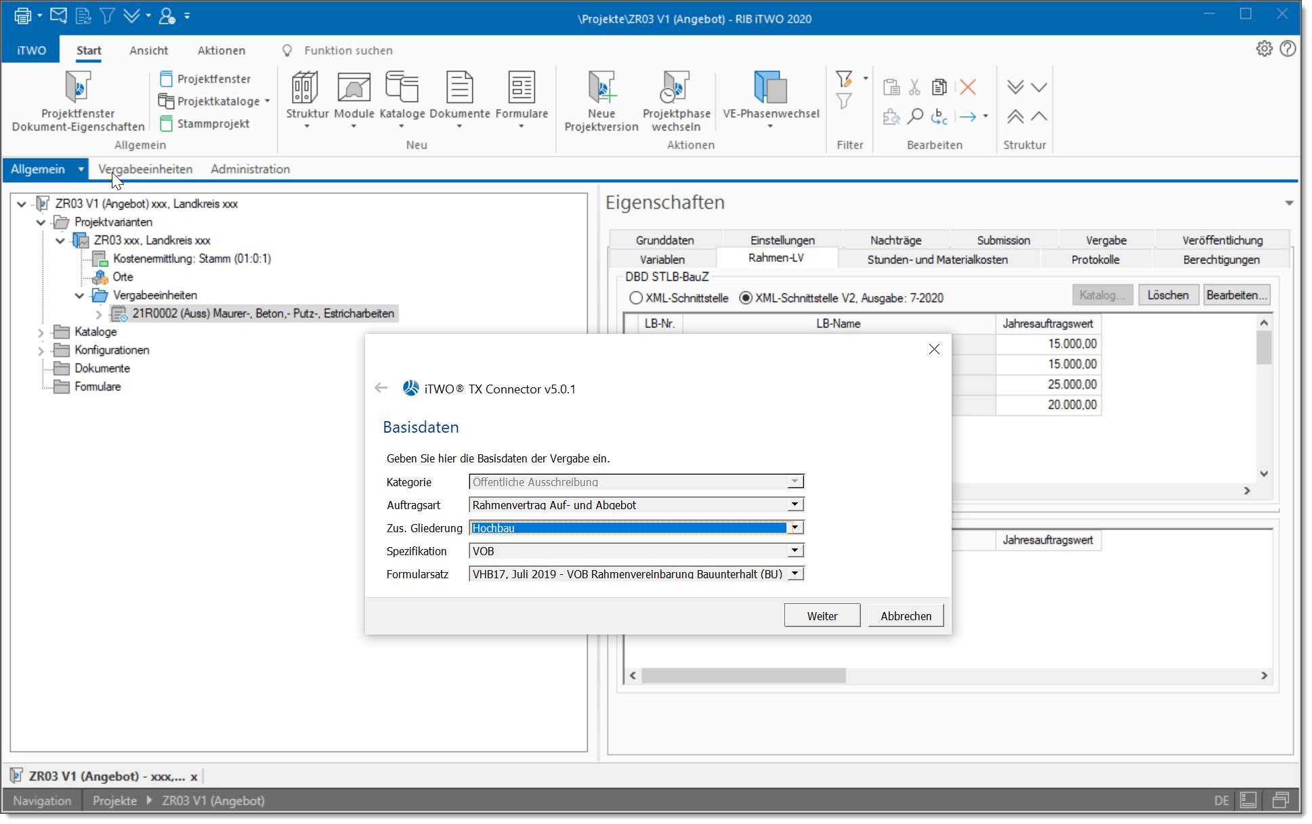Click the blue arrow icon in Bearbeiten
The height and width of the screenshot is (824, 1312).
pos(968,116)
